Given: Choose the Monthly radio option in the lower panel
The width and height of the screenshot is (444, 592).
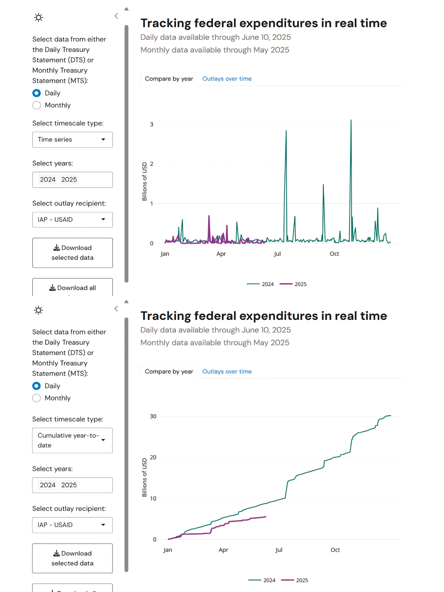Looking at the screenshot, I should click(x=37, y=398).
